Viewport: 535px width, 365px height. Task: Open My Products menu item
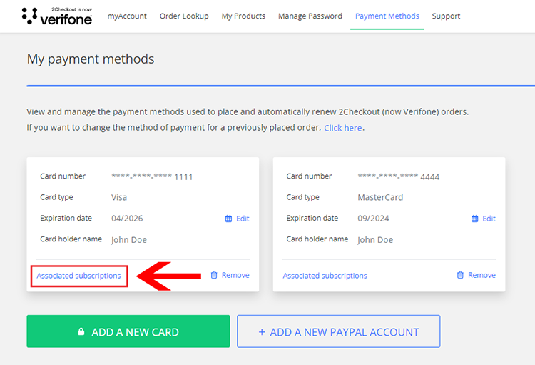pos(243,16)
